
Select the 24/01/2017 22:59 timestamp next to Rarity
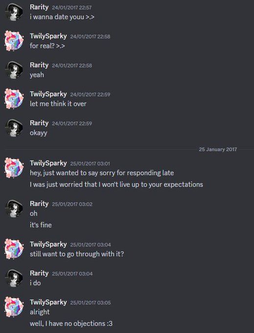72,123
